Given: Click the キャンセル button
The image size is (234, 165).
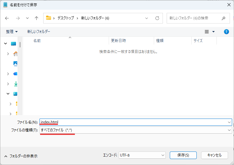Looking at the screenshot, I should tap(214, 155).
